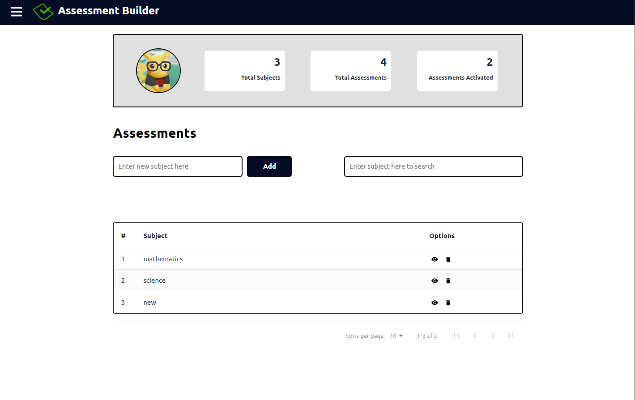Focus the new subject input field
The height and width of the screenshot is (400, 635).
pyautogui.click(x=178, y=166)
